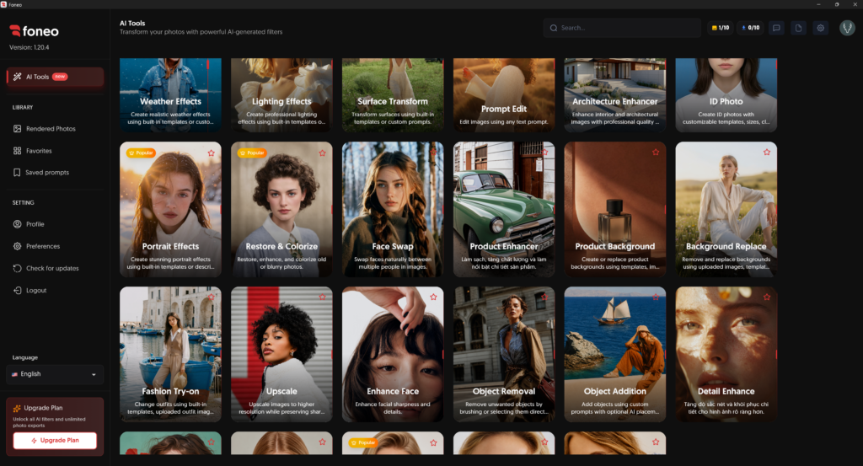Screen dimensions: 863x466
Task: Open the Restore & Colorize tool card
Action: 281,210
